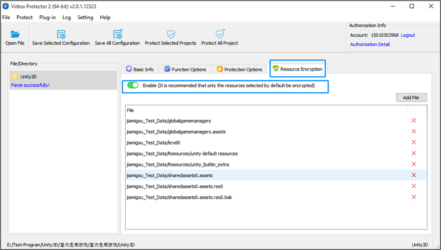Select the Resource Encryption tab
The height and width of the screenshot is (250, 441).
tap(297, 69)
